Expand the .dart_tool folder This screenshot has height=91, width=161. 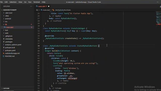pyautogui.click(x=9, y=13)
